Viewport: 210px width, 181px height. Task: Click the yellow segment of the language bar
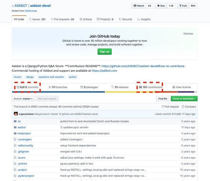(130, 92)
